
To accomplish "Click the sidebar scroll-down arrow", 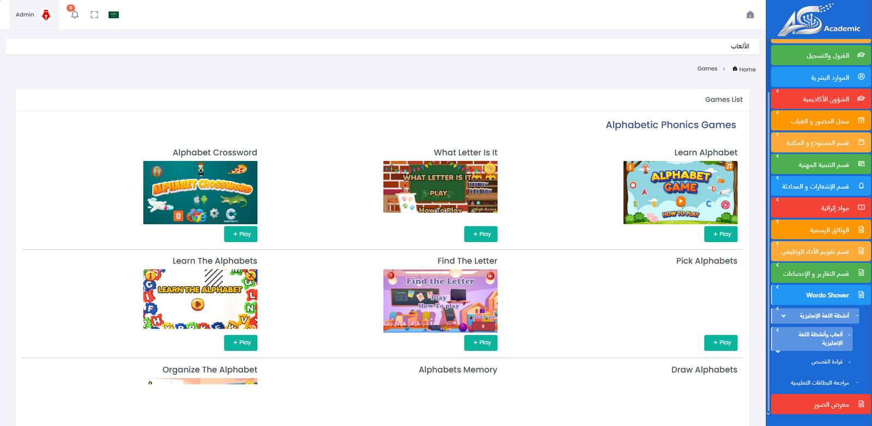I will (768, 414).
